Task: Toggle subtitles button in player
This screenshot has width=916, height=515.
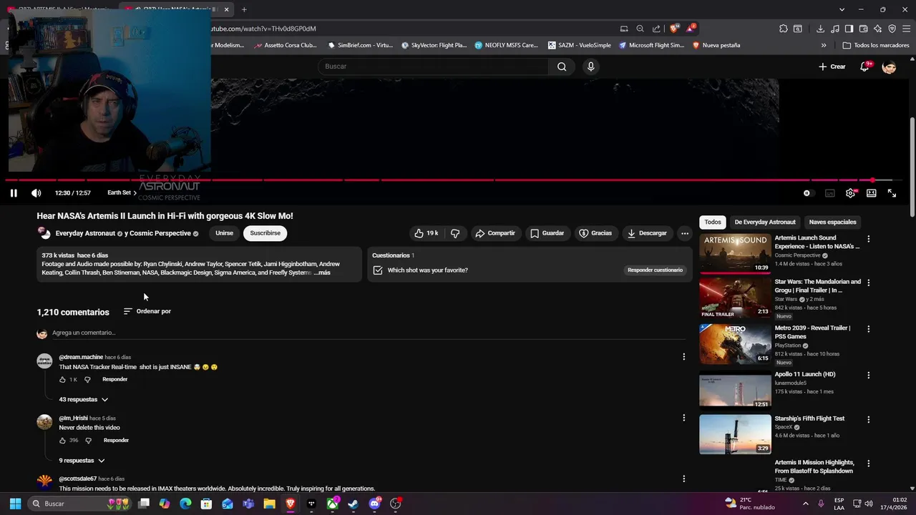Action: [830, 193]
